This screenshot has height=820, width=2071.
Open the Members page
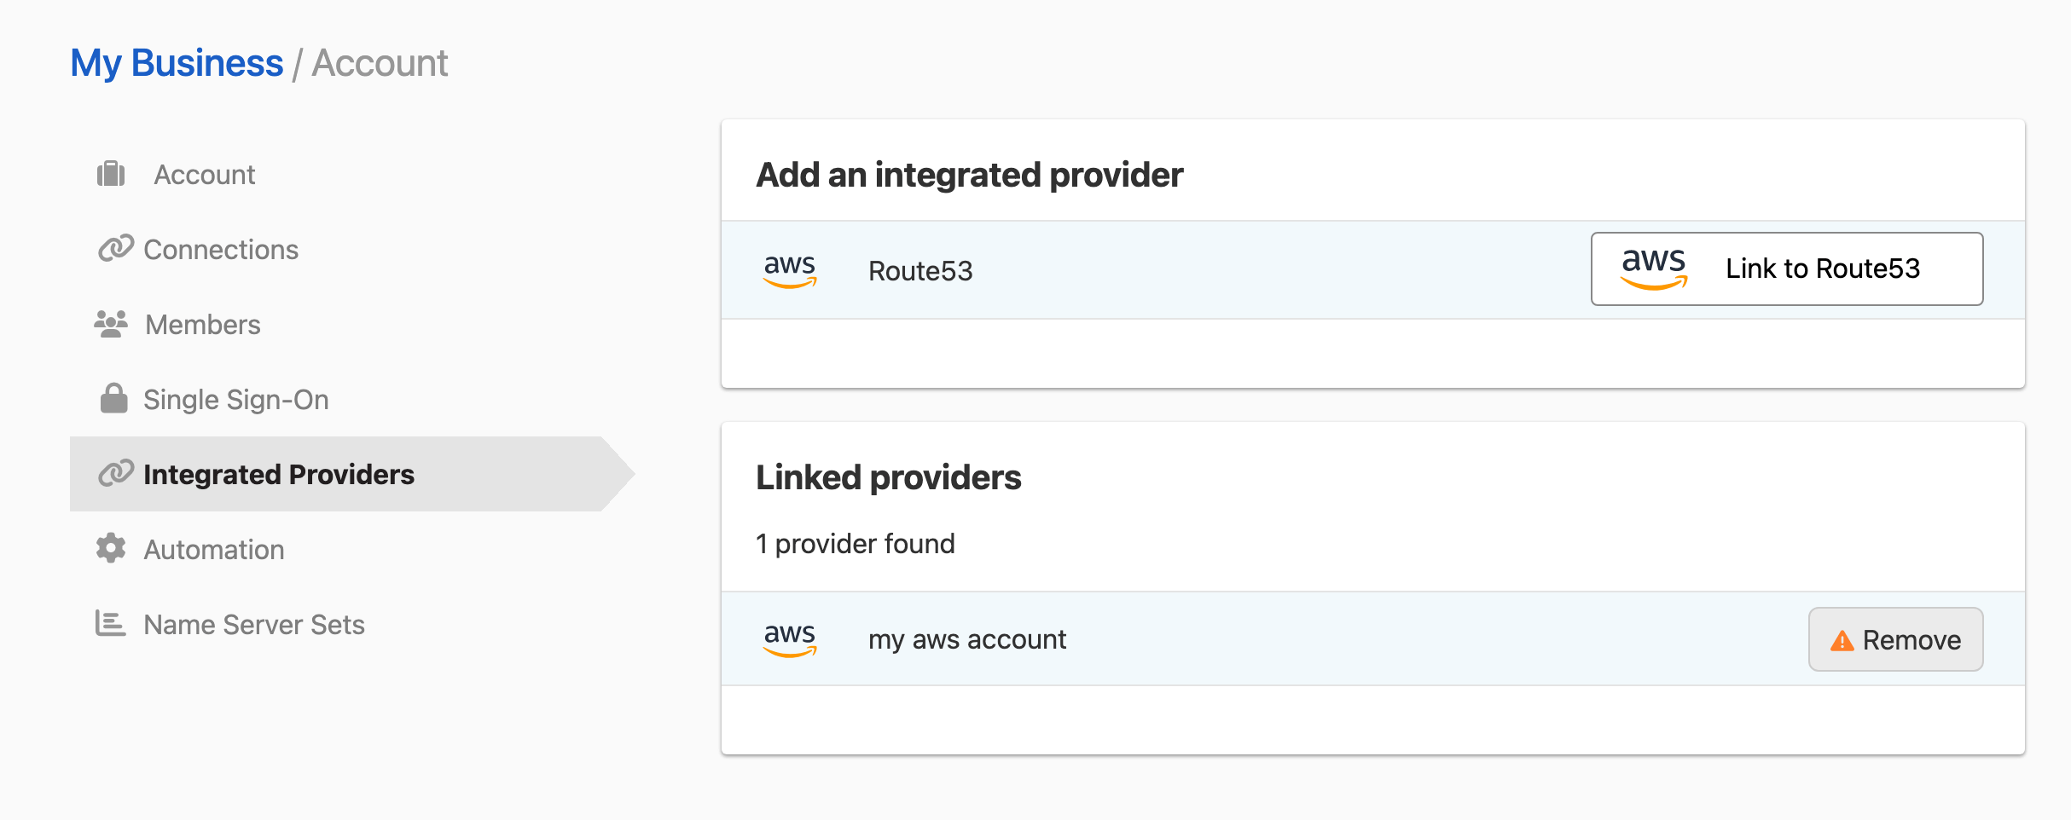(203, 325)
